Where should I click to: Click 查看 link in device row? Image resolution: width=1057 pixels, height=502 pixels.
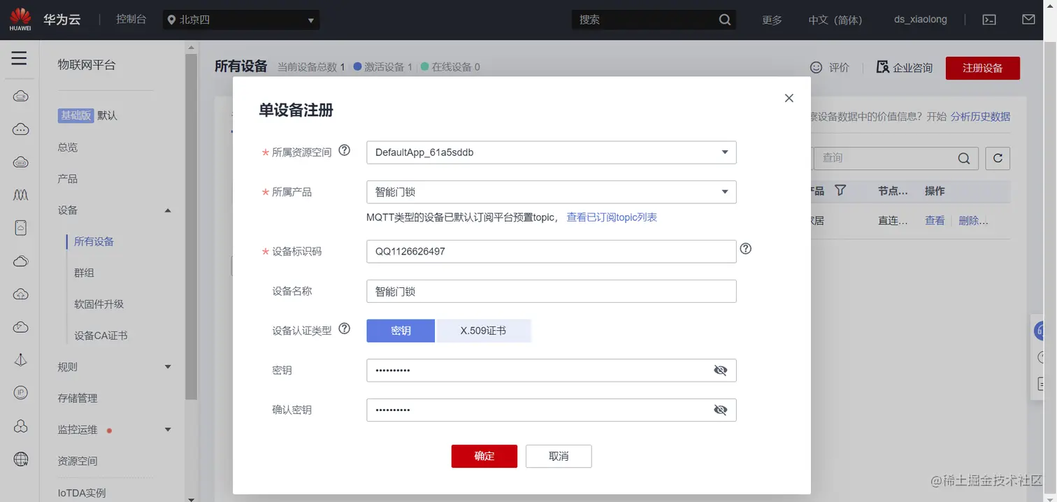(x=935, y=220)
